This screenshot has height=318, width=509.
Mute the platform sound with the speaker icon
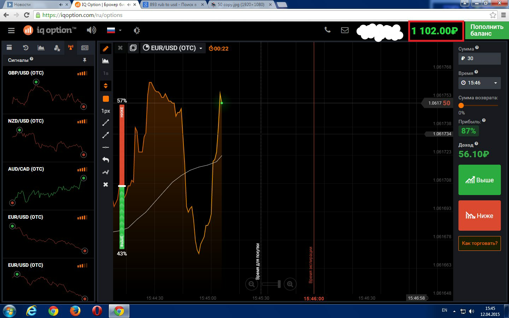tap(91, 30)
